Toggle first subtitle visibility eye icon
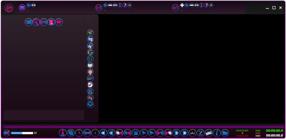The width and height of the screenshot is (286, 139). pos(115,5)
